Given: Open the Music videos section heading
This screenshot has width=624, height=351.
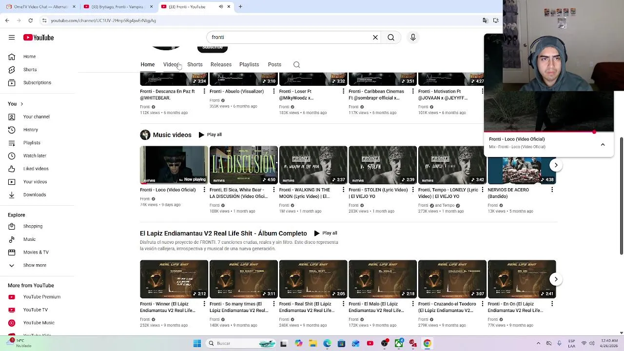Looking at the screenshot, I should point(172,135).
